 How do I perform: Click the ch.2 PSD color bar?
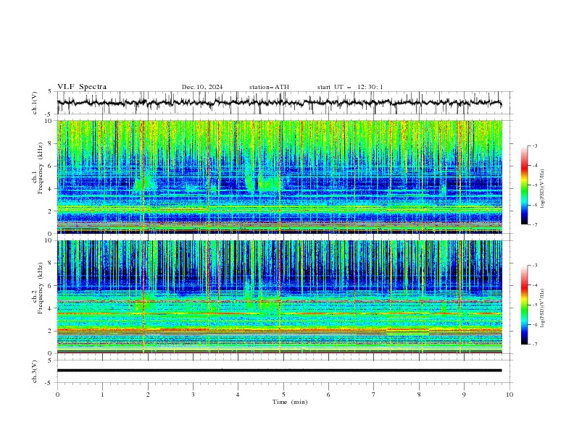tap(525, 305)
